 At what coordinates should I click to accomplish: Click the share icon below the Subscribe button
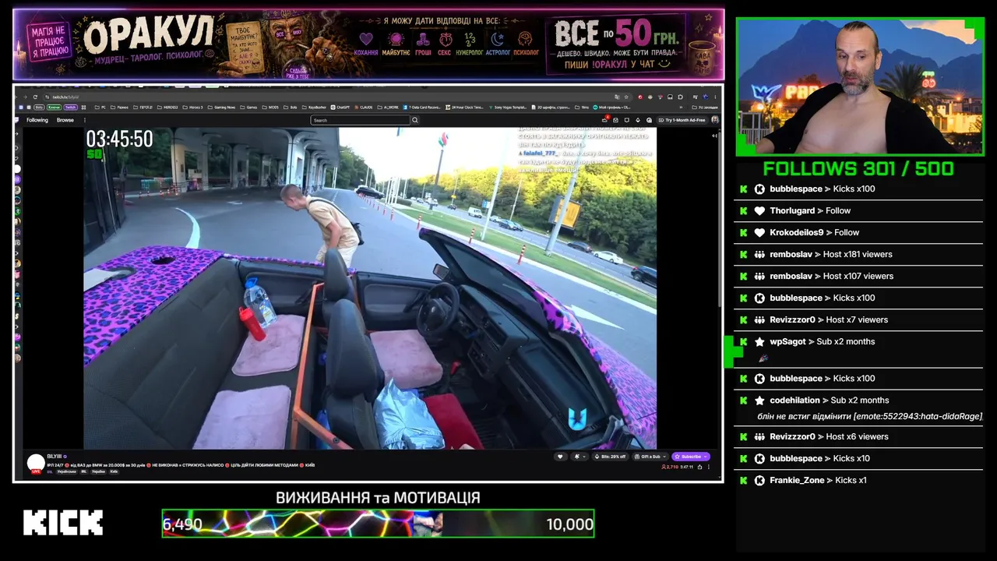[699, 467]
